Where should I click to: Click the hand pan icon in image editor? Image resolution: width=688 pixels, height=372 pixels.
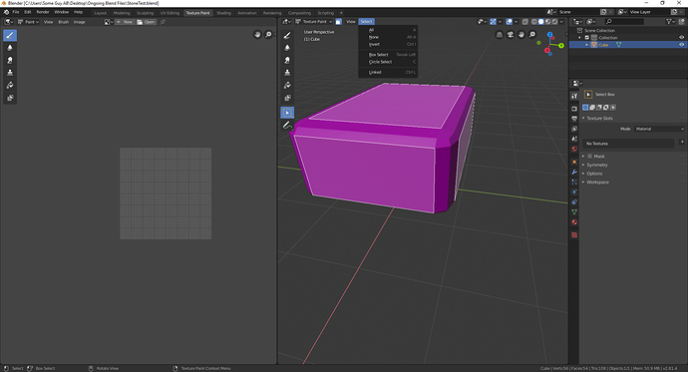pyautogui.click(x=257, y=35)
